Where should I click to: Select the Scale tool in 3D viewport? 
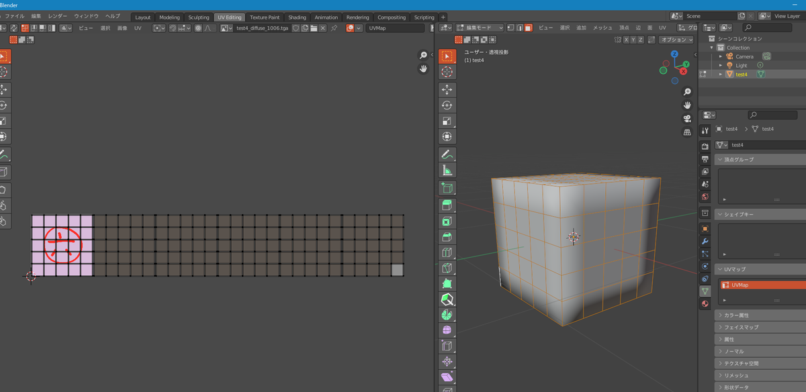447,121
